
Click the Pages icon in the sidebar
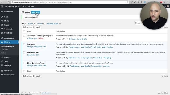click(x=2, y=25)
